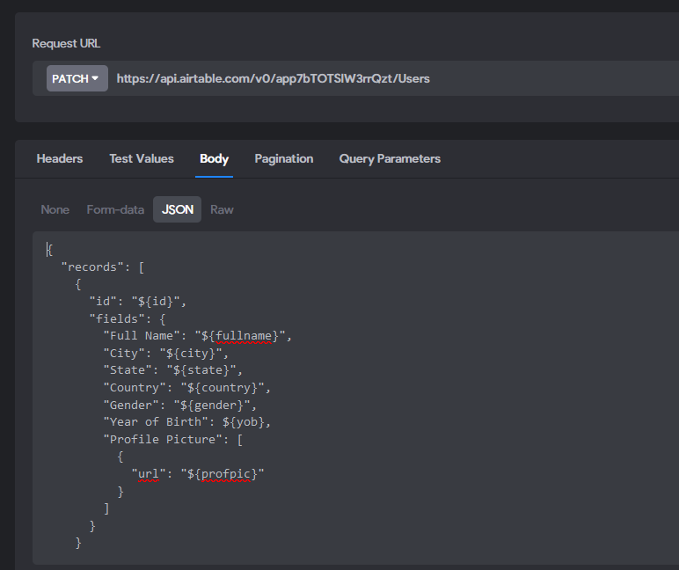The image size is (679, 570).
Task: Select the JSON body type
Action: click(x=177, y=209)
